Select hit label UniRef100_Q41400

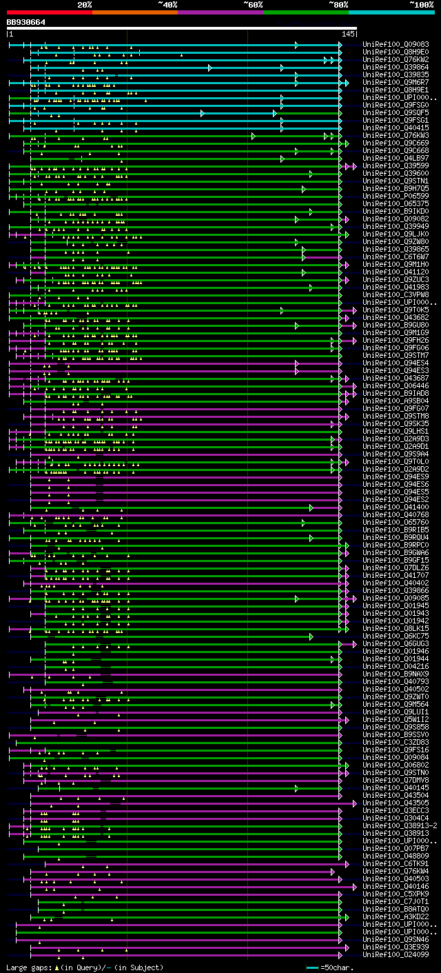[x=396, y=507]
